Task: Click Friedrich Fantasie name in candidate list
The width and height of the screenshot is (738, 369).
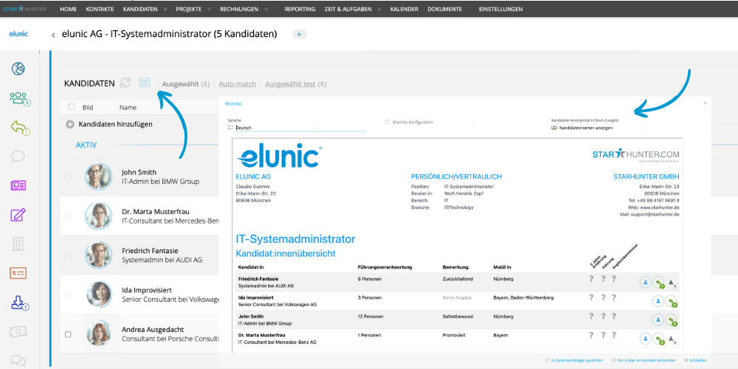Action: pos(150,251)
